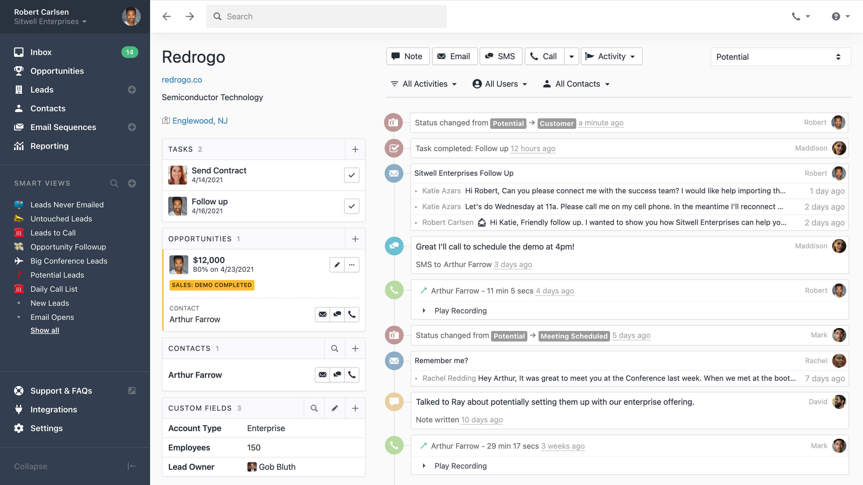863x485 pixels.
Task: Mark Send Contract task complete
Action: click(351, 175)
